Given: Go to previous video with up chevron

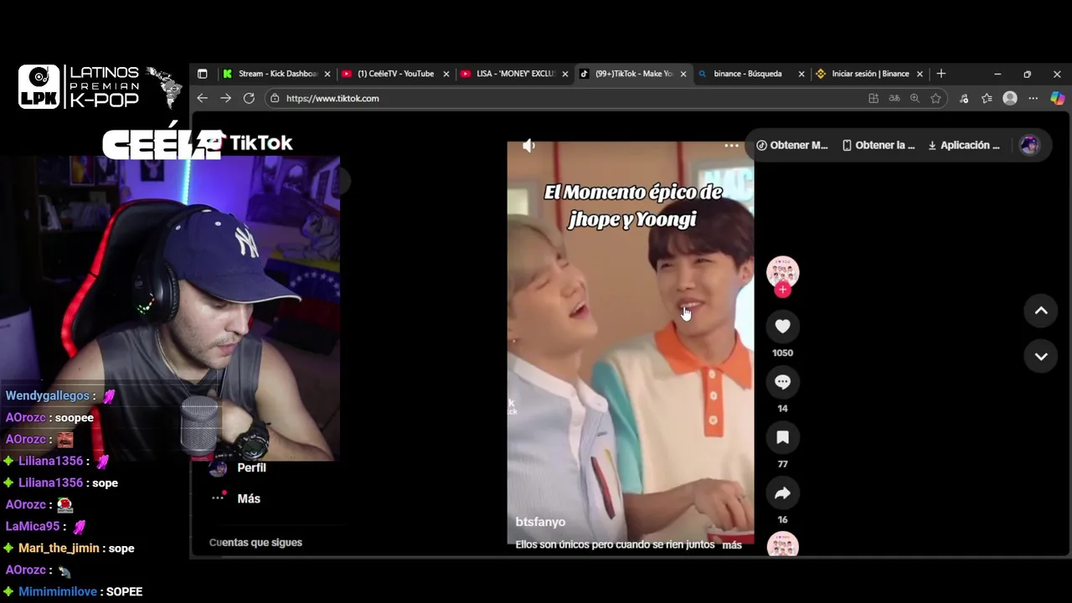Looking at the screenshot, I should click(1041, 311).
